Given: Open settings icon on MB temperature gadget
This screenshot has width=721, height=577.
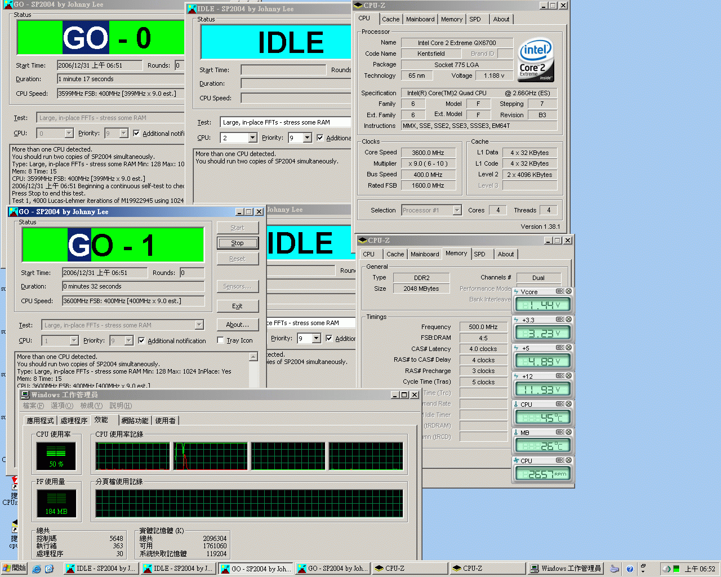Looking at the screenshot, I should 560,432.
